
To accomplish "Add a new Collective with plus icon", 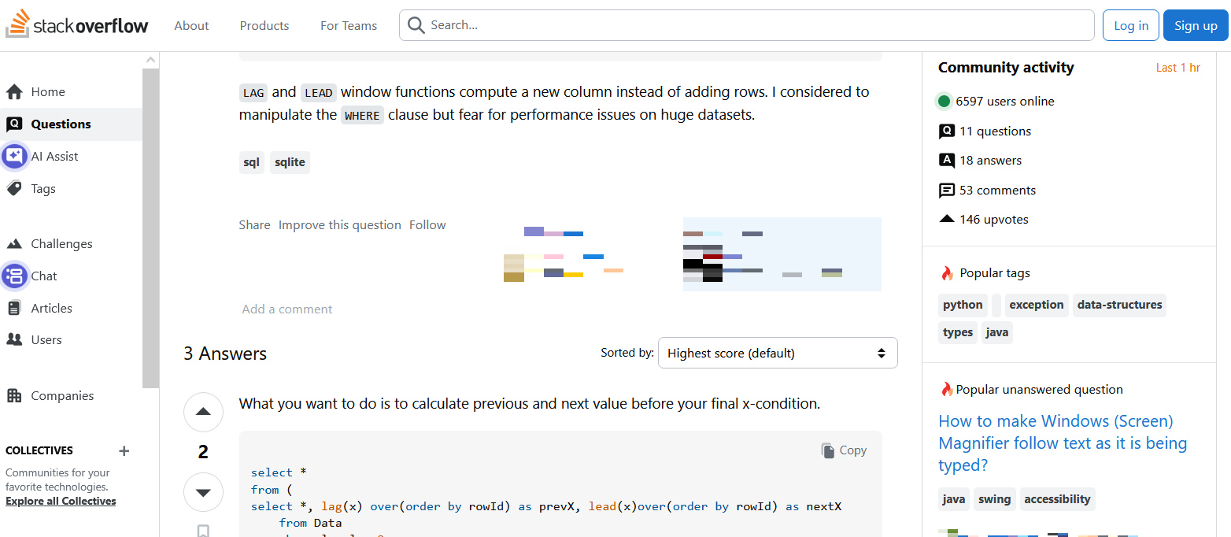I will pyautogui.click(x=124, y=451).
